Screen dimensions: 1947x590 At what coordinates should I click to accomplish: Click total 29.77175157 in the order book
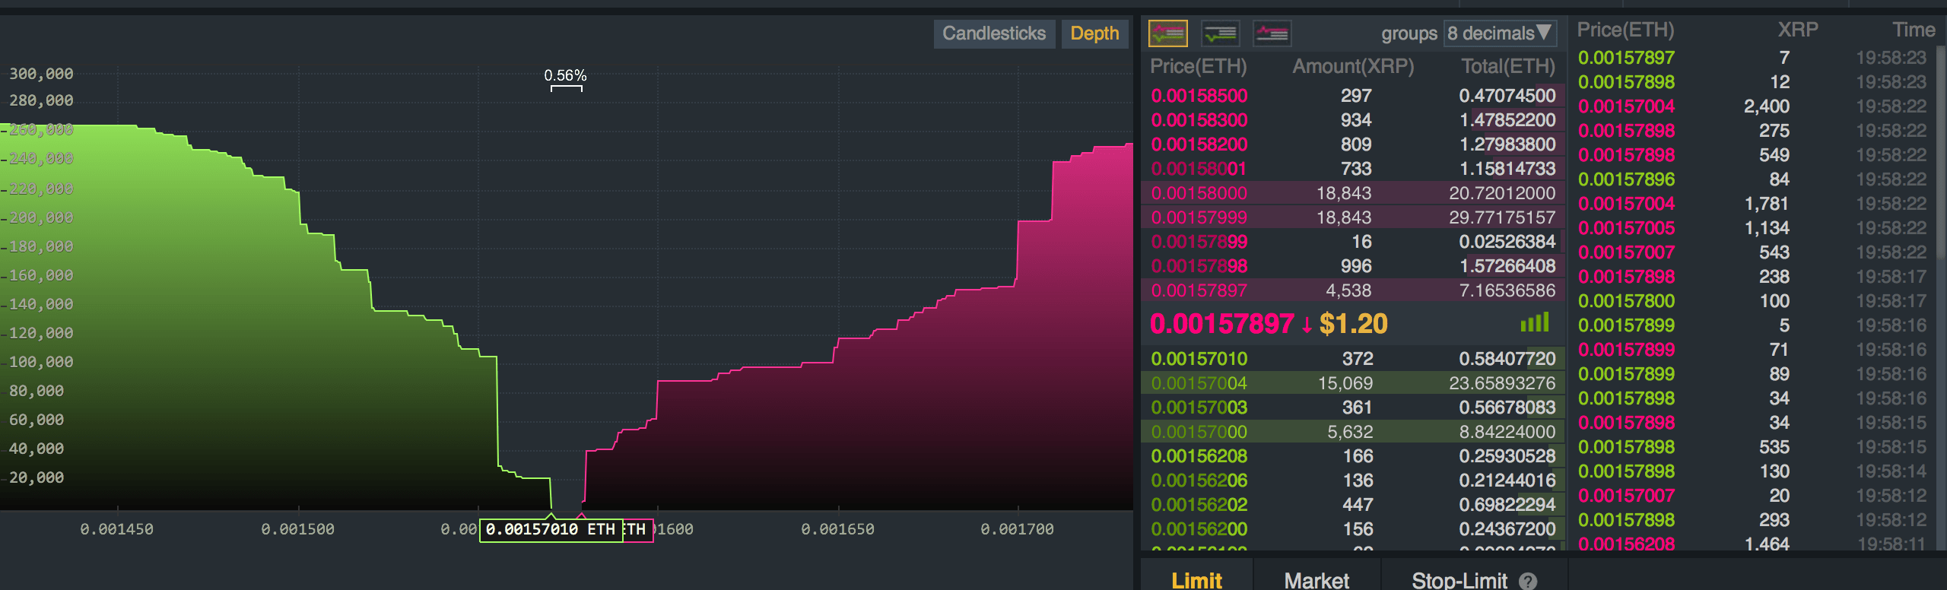(1502, 217)
